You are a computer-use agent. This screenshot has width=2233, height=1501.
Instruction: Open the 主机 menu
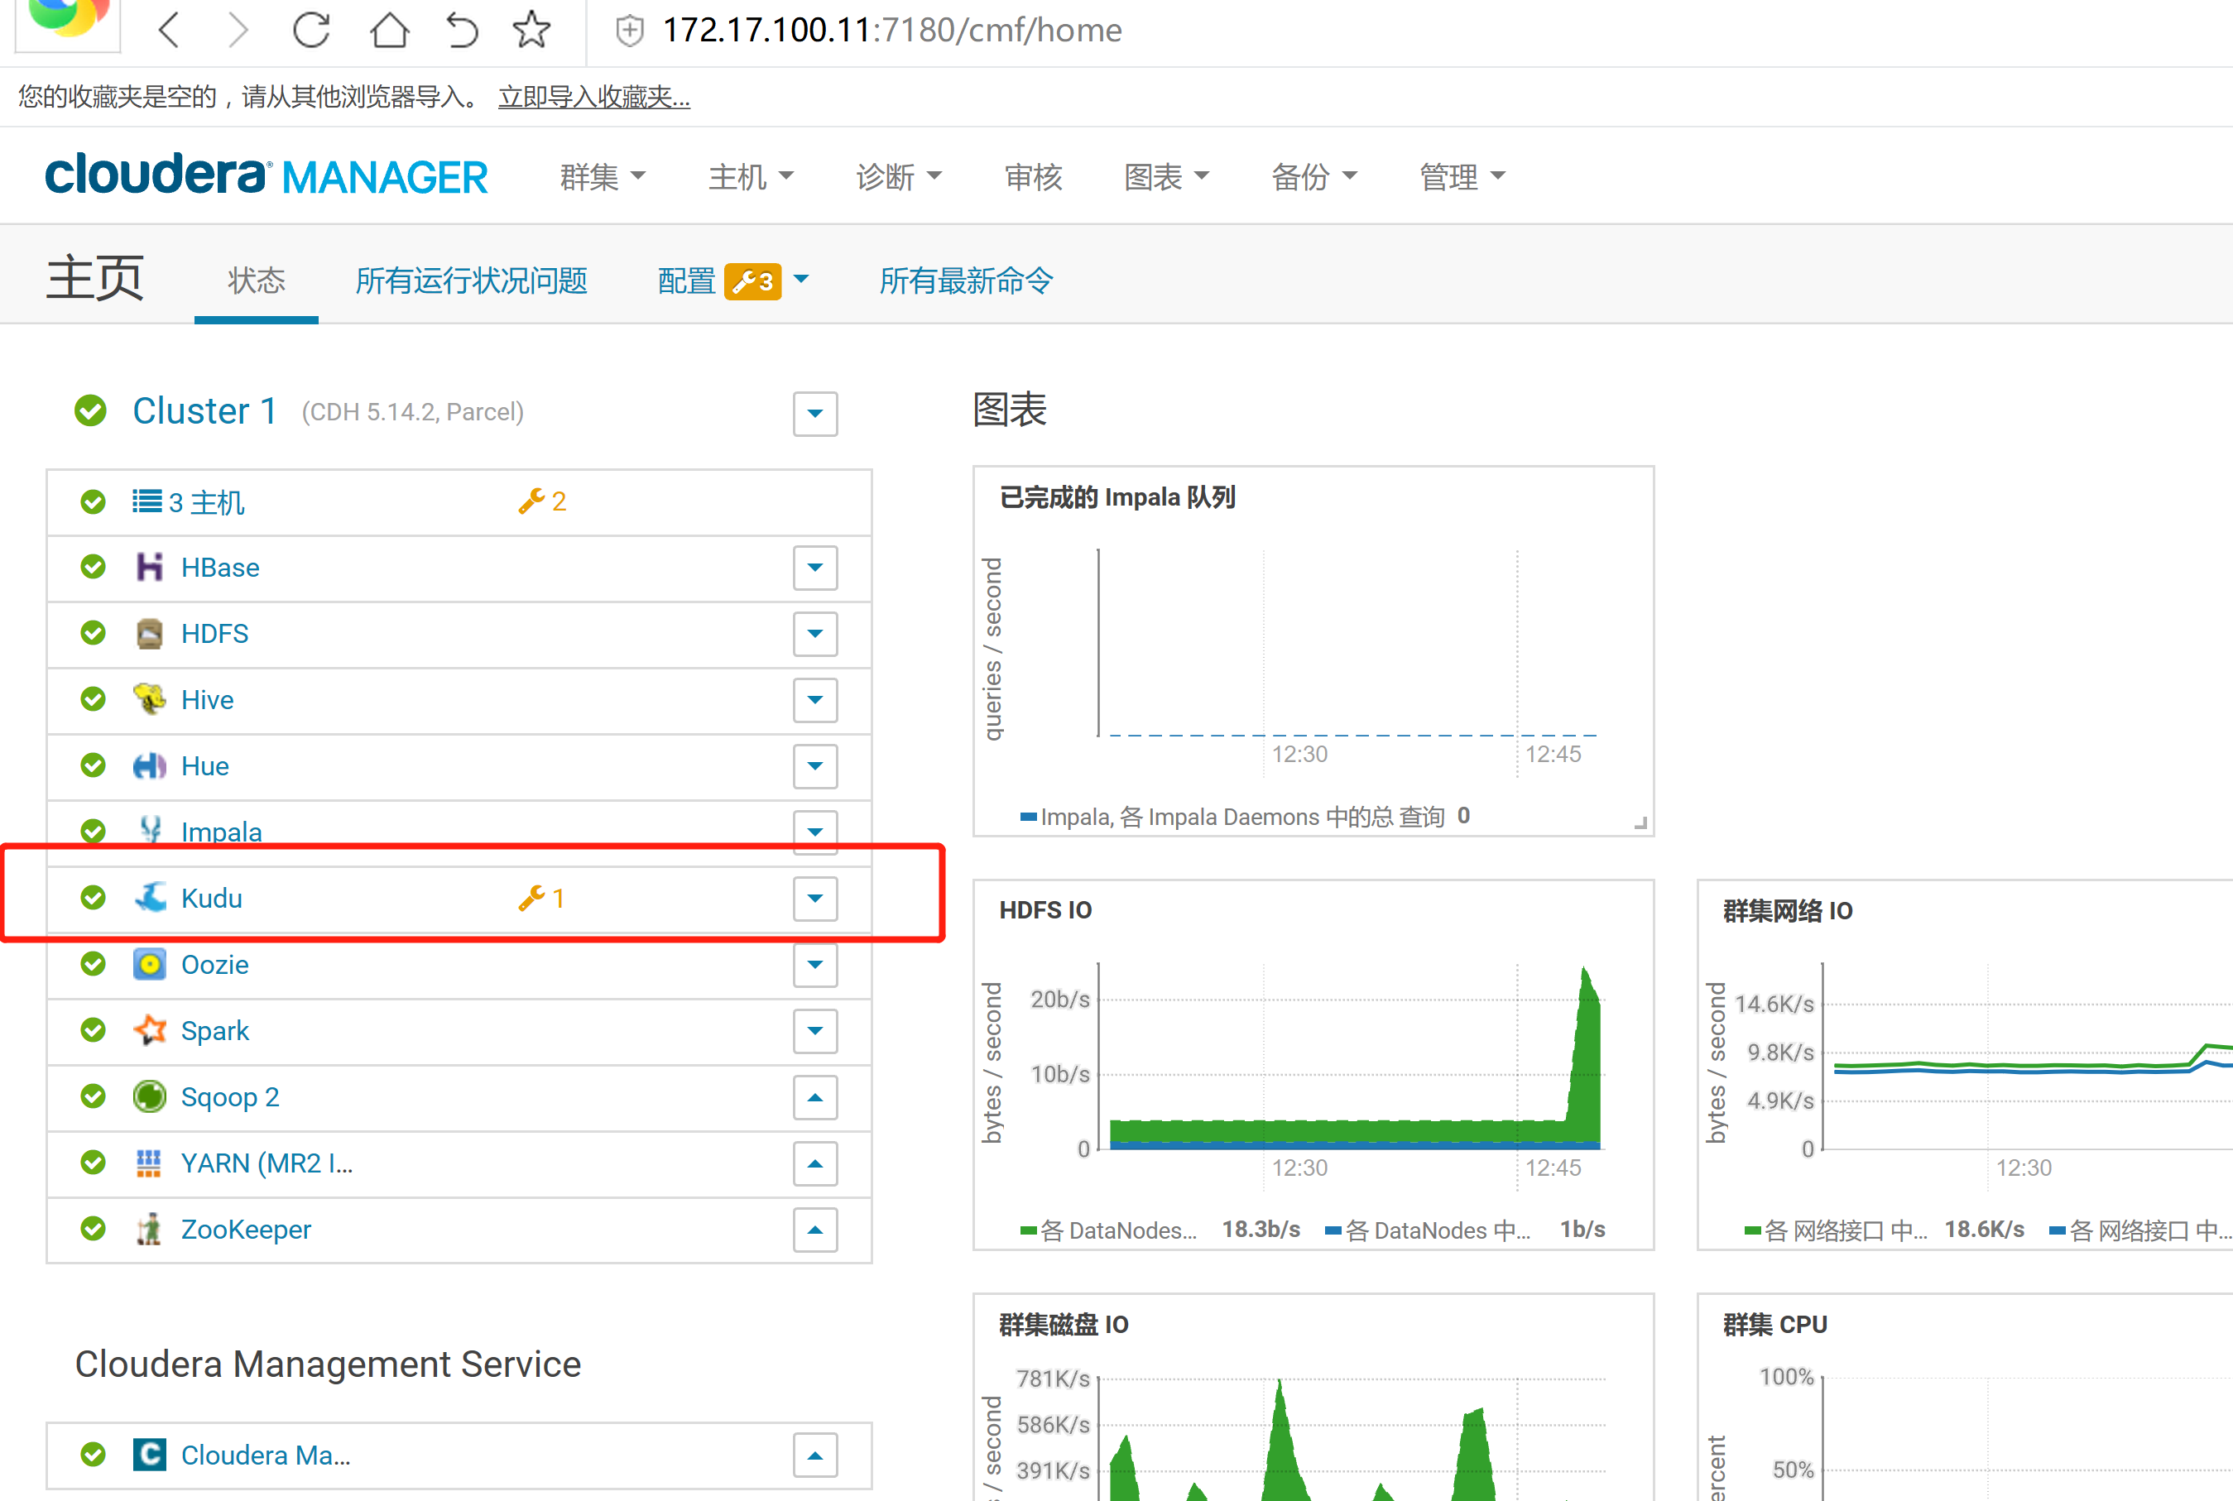(x=751, y=177)
